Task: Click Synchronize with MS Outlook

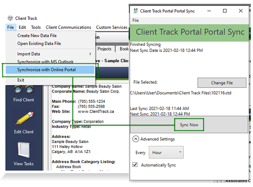Action: (45, 62)
